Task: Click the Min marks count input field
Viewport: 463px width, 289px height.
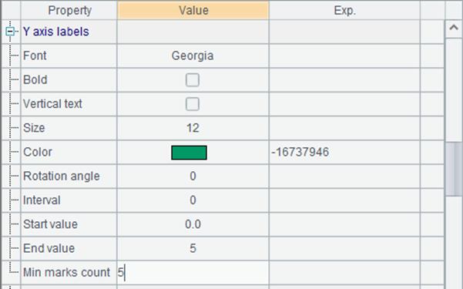Action: (x=193, y=273)
